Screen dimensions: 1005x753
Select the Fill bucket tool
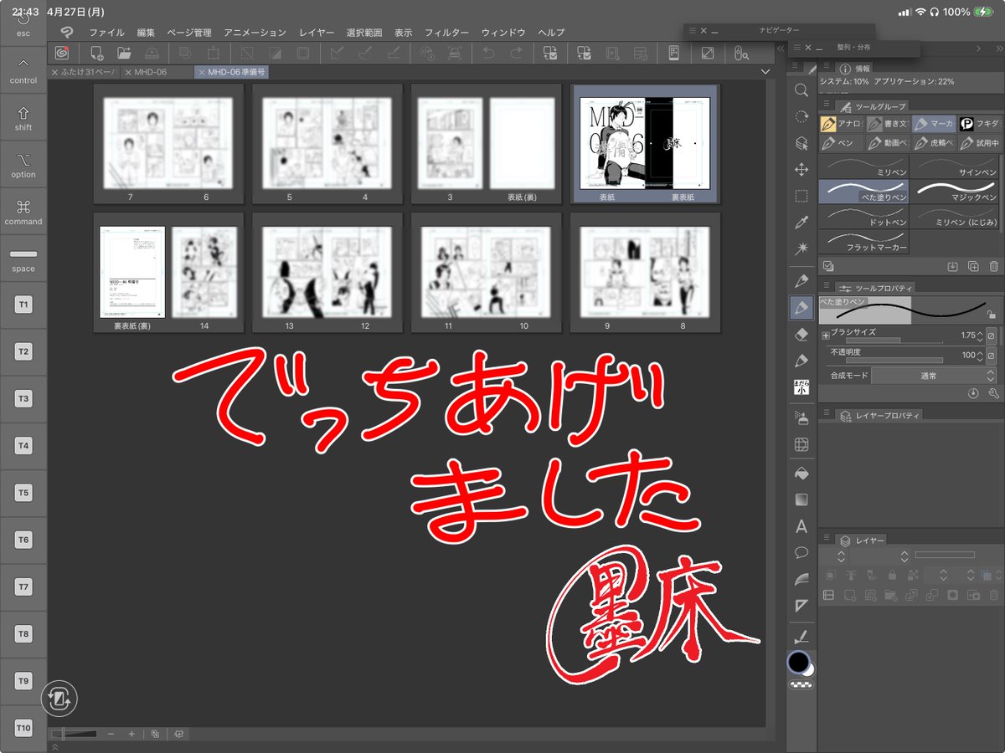pos(801,474)
